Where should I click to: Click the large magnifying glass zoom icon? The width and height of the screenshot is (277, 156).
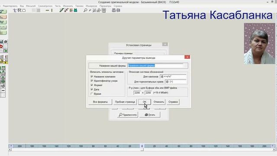[x=85, y=10]
